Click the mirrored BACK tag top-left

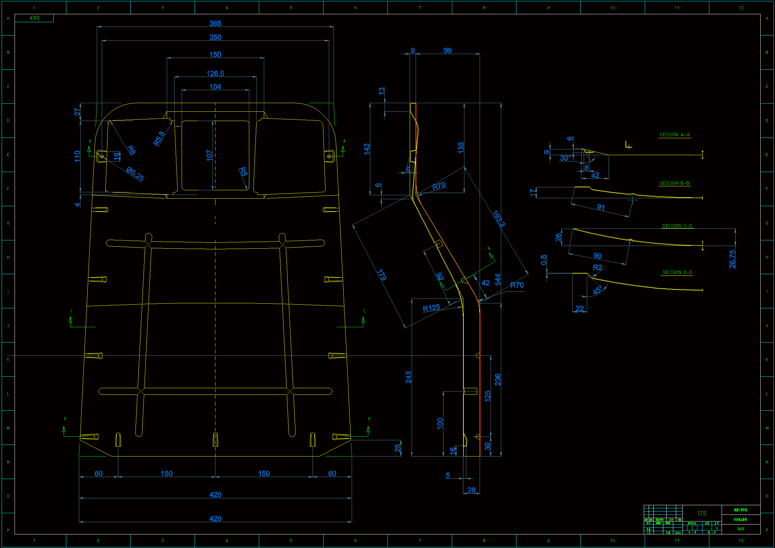click(x=34, y=18)
